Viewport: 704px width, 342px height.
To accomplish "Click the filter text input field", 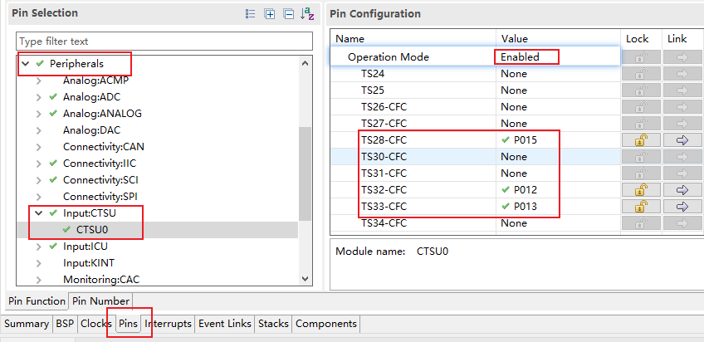I will [x=164, y=42].
